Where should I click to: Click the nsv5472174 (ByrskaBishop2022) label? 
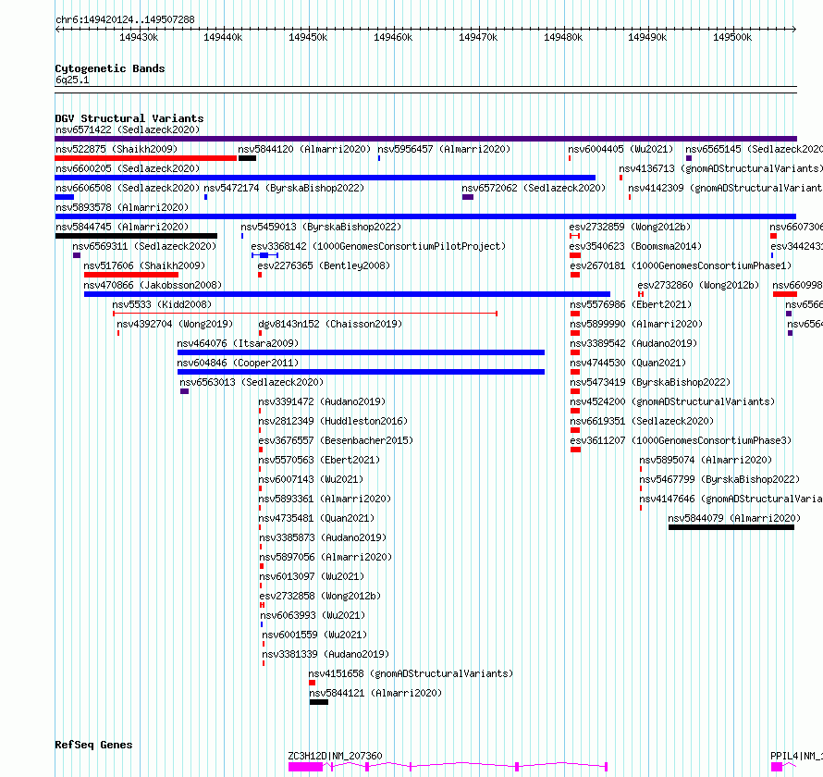(284, 188)
